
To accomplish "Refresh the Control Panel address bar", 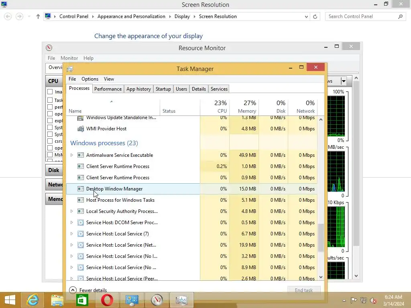I will coord(315,16).
